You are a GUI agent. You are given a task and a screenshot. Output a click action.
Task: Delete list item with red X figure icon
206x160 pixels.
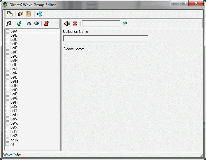[46, 24]
